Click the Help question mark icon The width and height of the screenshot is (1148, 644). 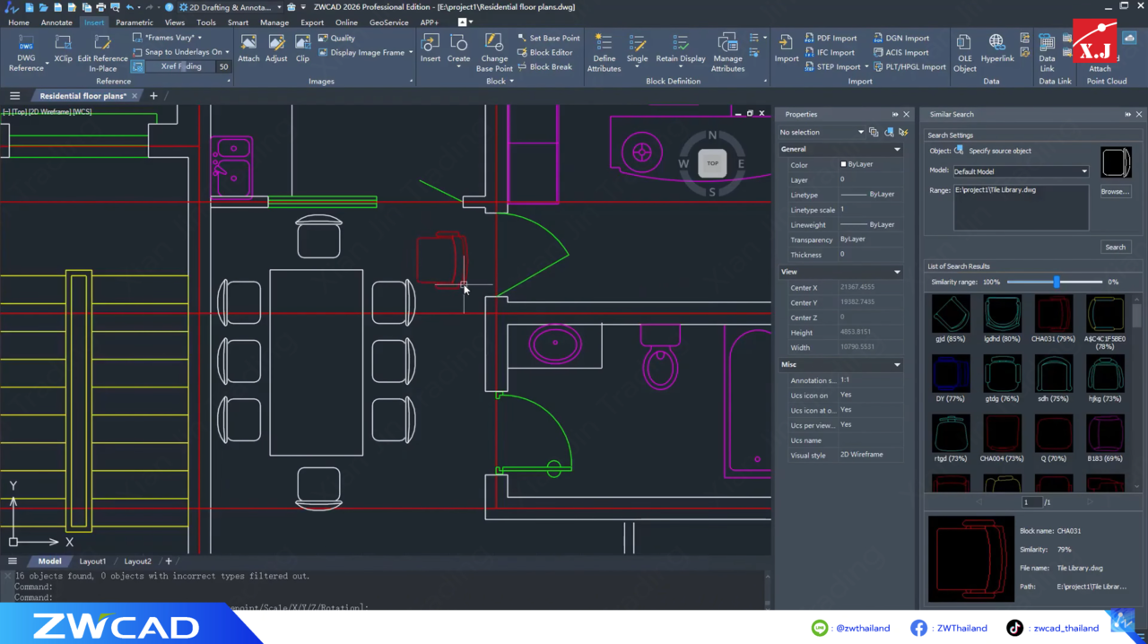[x=169, y=7]
